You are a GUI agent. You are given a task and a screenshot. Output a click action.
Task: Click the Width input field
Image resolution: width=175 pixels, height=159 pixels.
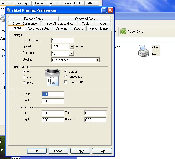53,94
